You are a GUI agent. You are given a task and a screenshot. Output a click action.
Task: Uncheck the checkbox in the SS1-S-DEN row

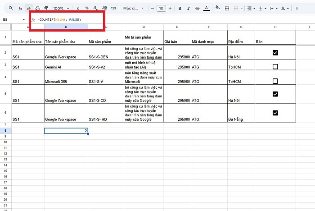[x=275, y=53]
